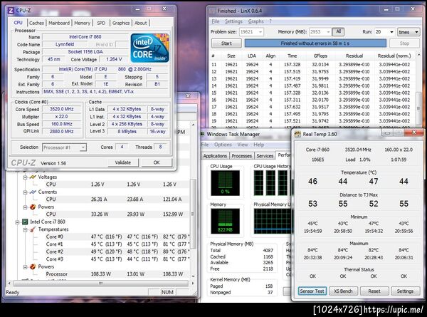The height and width of the screenshot is (317, 427).
Task: Open the Run count dropdown in LinX
Action: (x=391, y=32)
